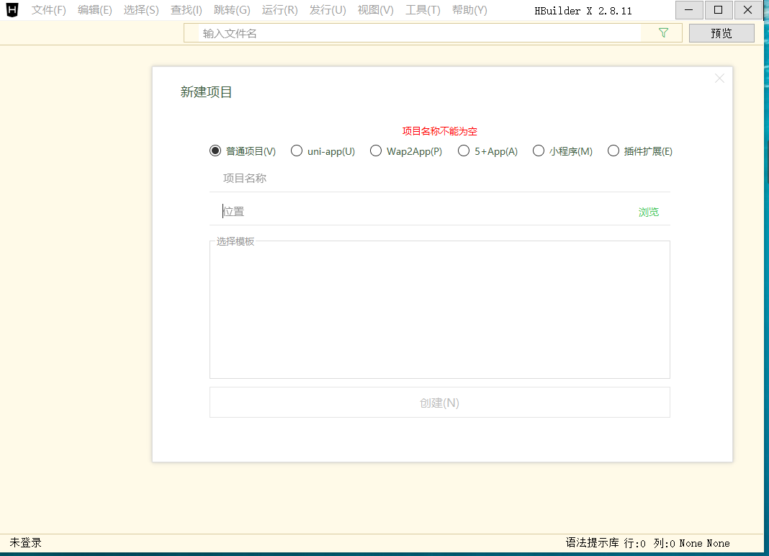769x556 pixels.
Task: Open the 文件(F) menu
Action: coord(48,10)
